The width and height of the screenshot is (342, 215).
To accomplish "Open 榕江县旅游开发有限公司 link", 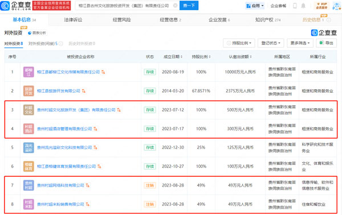I will (59, 91).
